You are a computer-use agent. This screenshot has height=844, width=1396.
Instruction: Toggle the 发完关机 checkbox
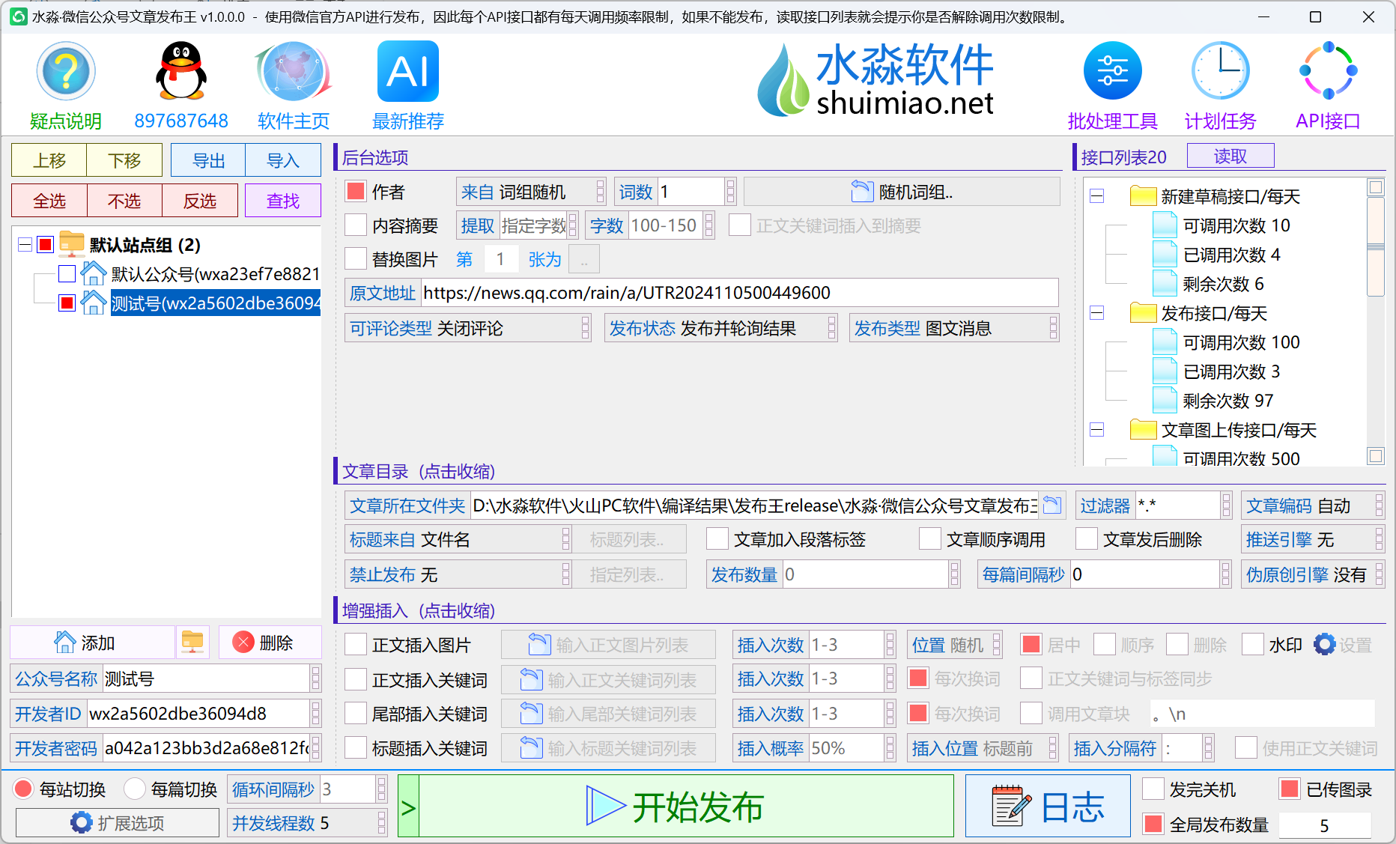point(1153,789)
